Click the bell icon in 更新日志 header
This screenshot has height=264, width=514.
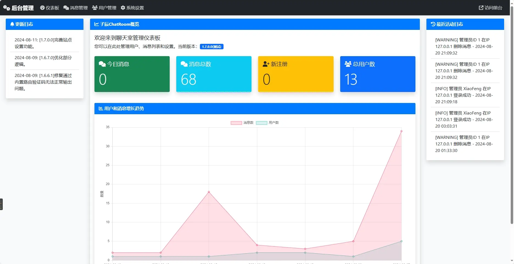click(12, 24)
